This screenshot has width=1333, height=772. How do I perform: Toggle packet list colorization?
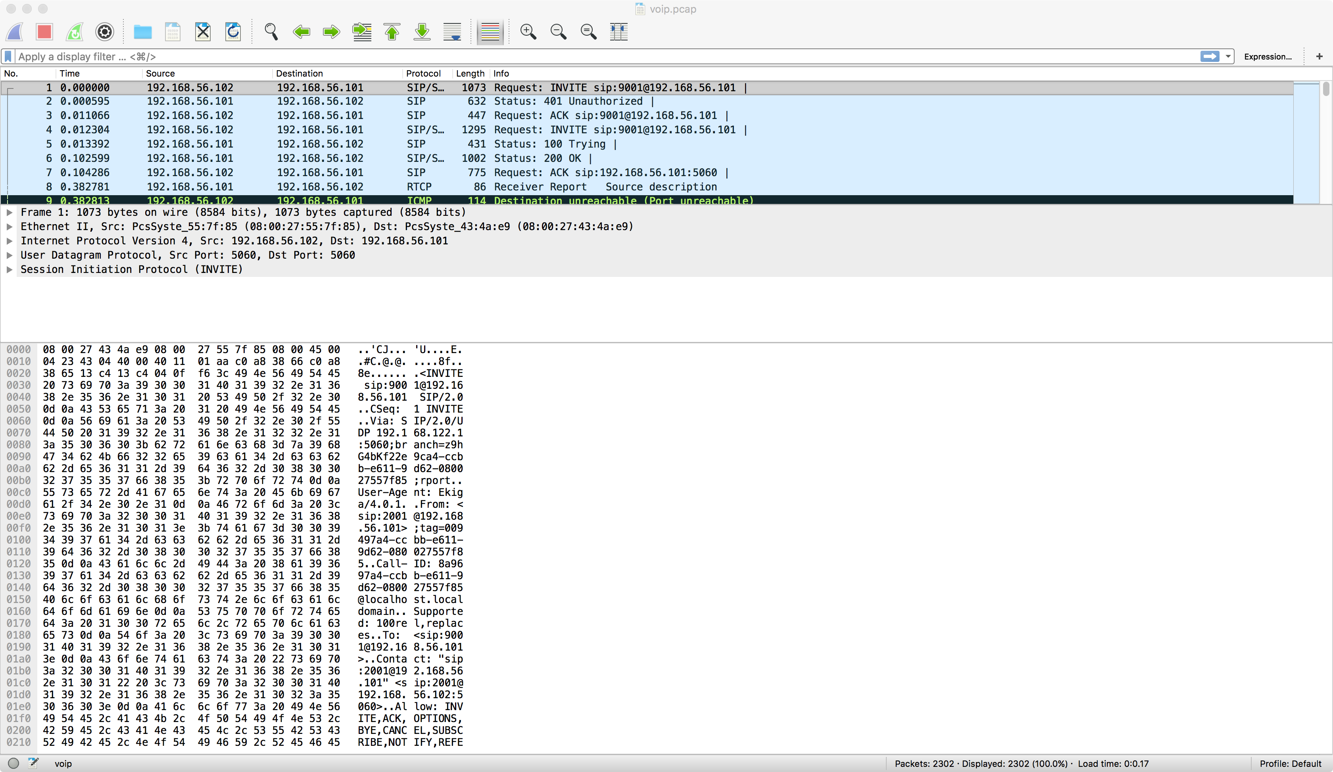click(490, 32)
